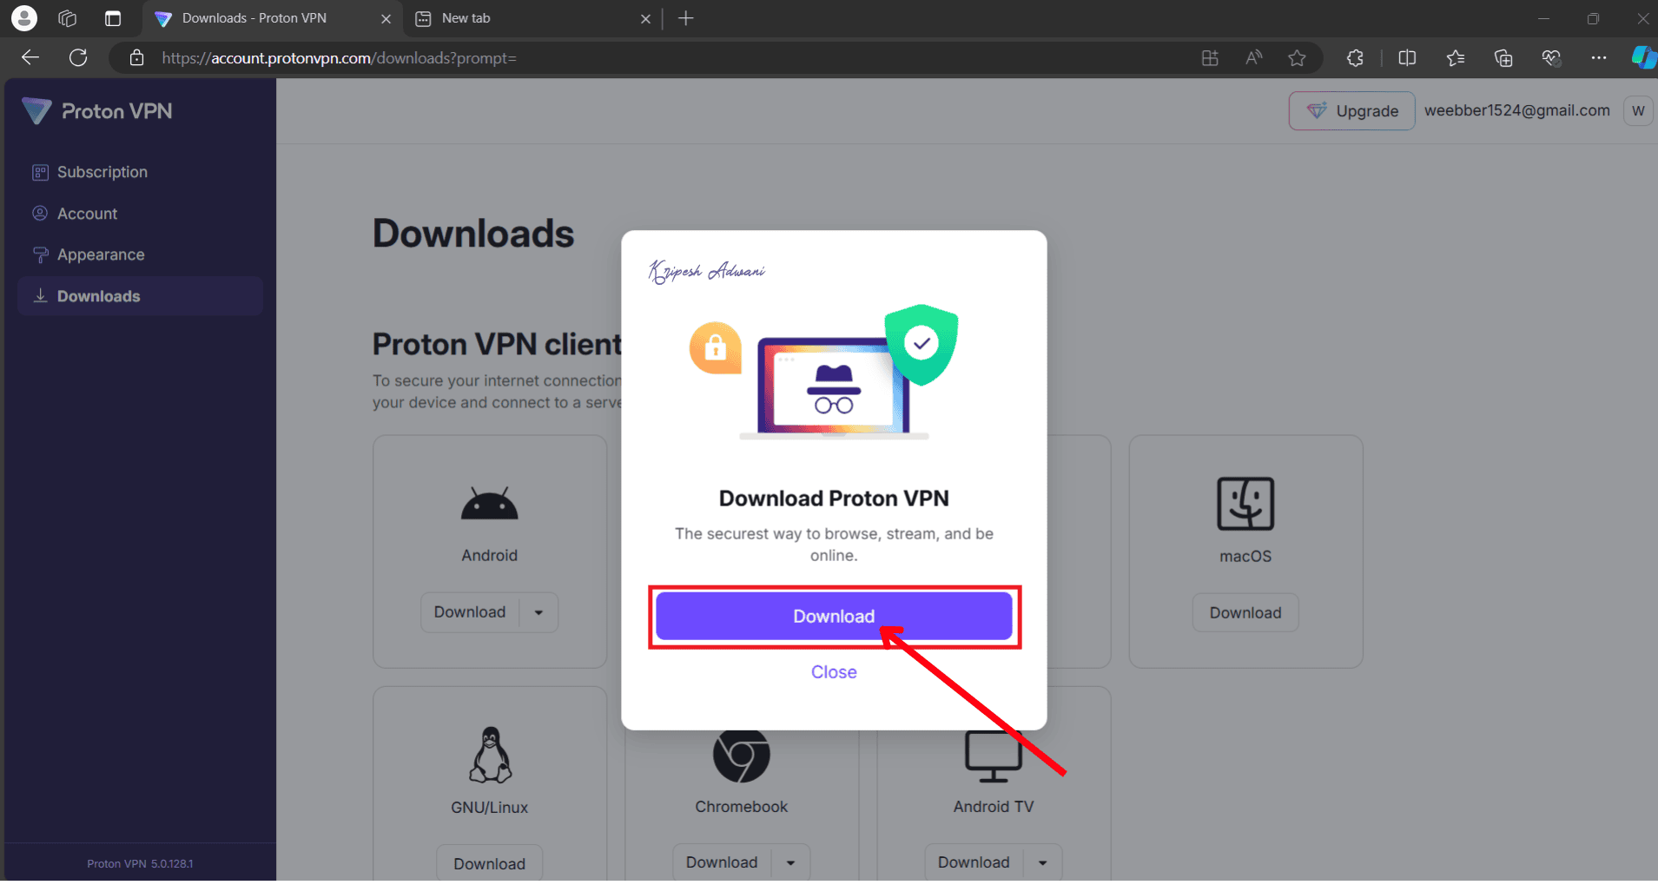
Task: Refresh the current page
Action: pos(78,58)
